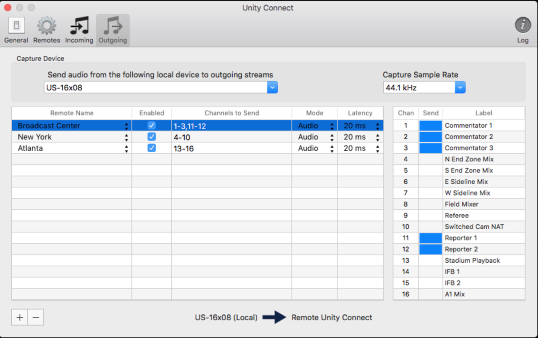
Task: Open New York remote name popup
Action: pos(126,137)
